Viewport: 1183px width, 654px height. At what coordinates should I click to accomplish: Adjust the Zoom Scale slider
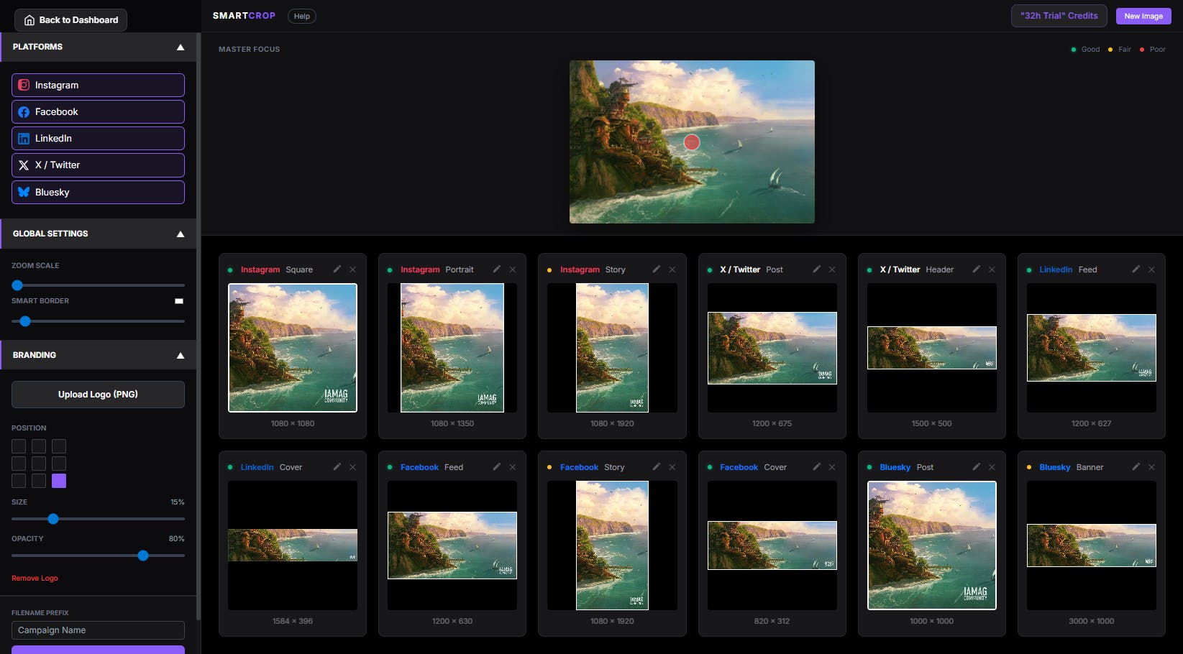[98, 285]
